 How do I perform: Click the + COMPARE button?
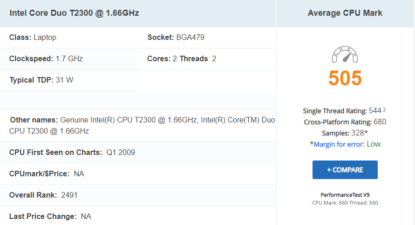(x=345, y=170)
